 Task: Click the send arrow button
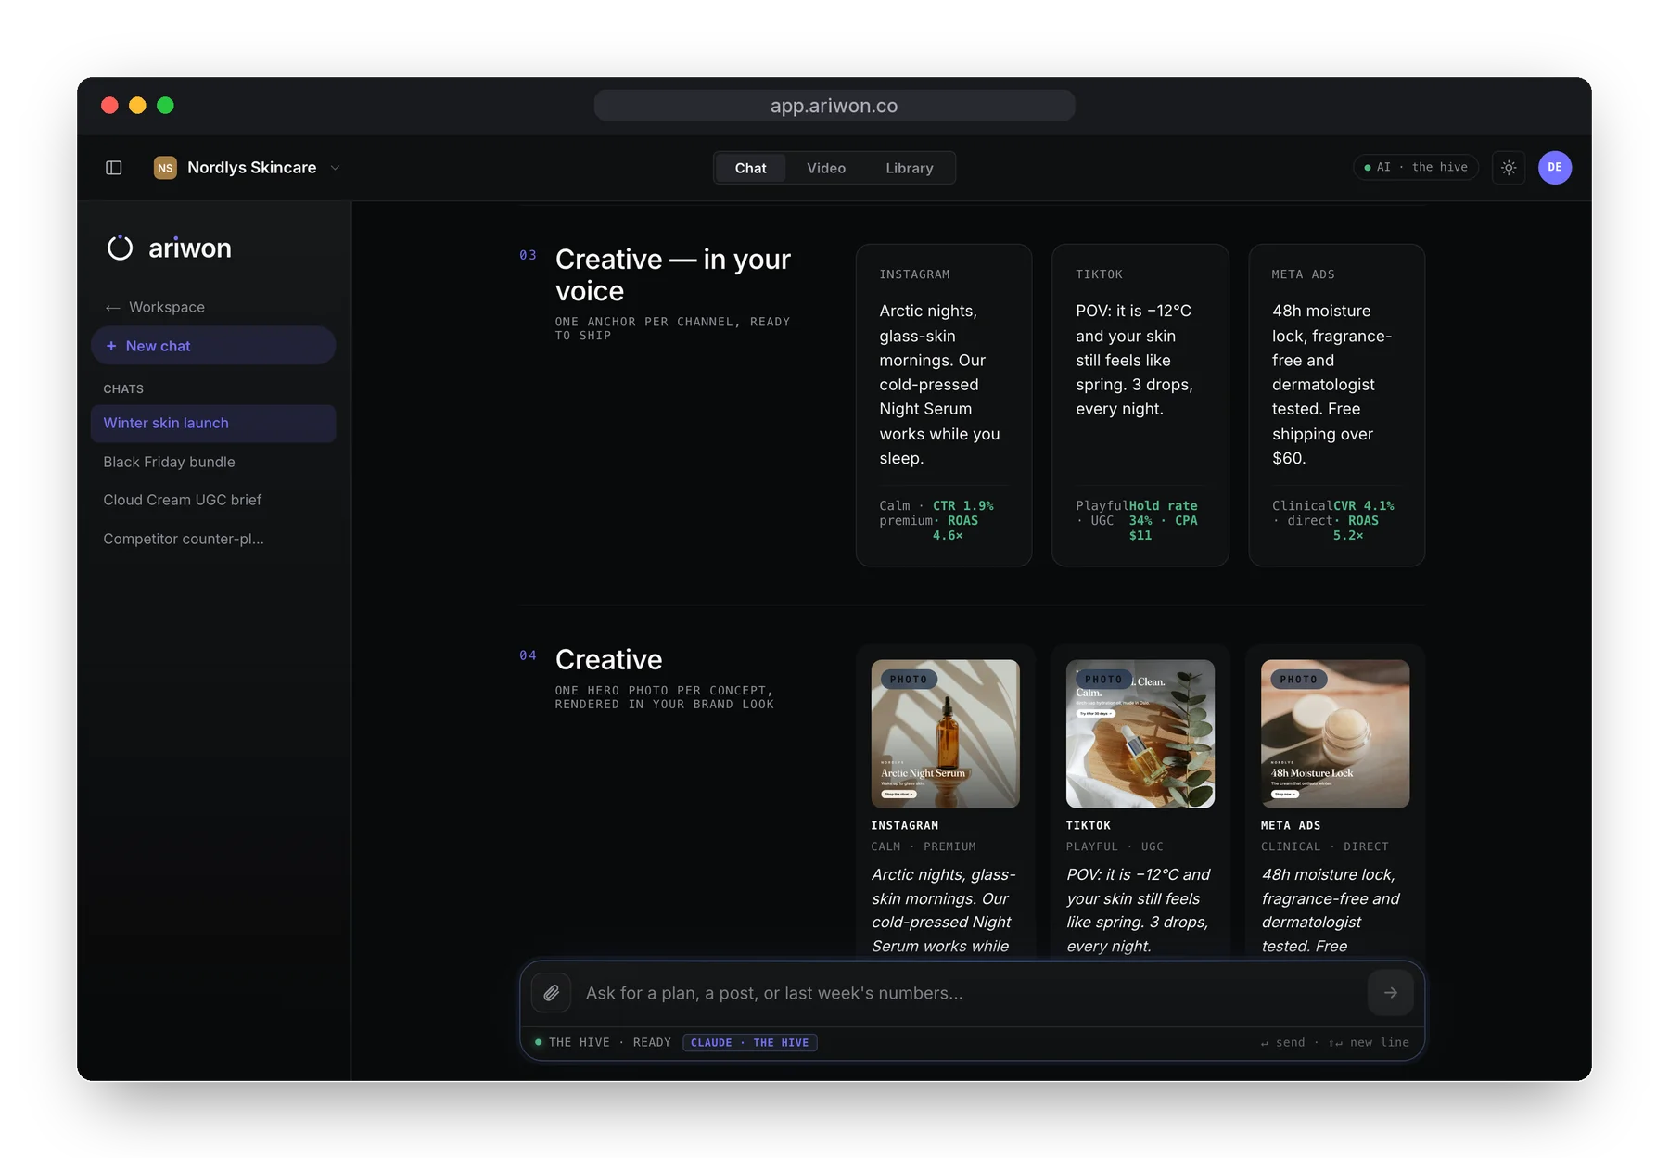coord(1390,993)
